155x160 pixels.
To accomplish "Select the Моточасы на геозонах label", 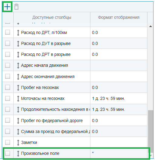I will 43,98.
